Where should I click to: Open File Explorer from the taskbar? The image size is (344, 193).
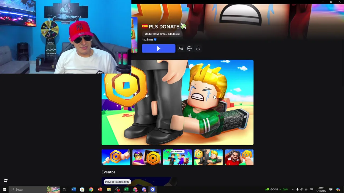coord(109,190)
